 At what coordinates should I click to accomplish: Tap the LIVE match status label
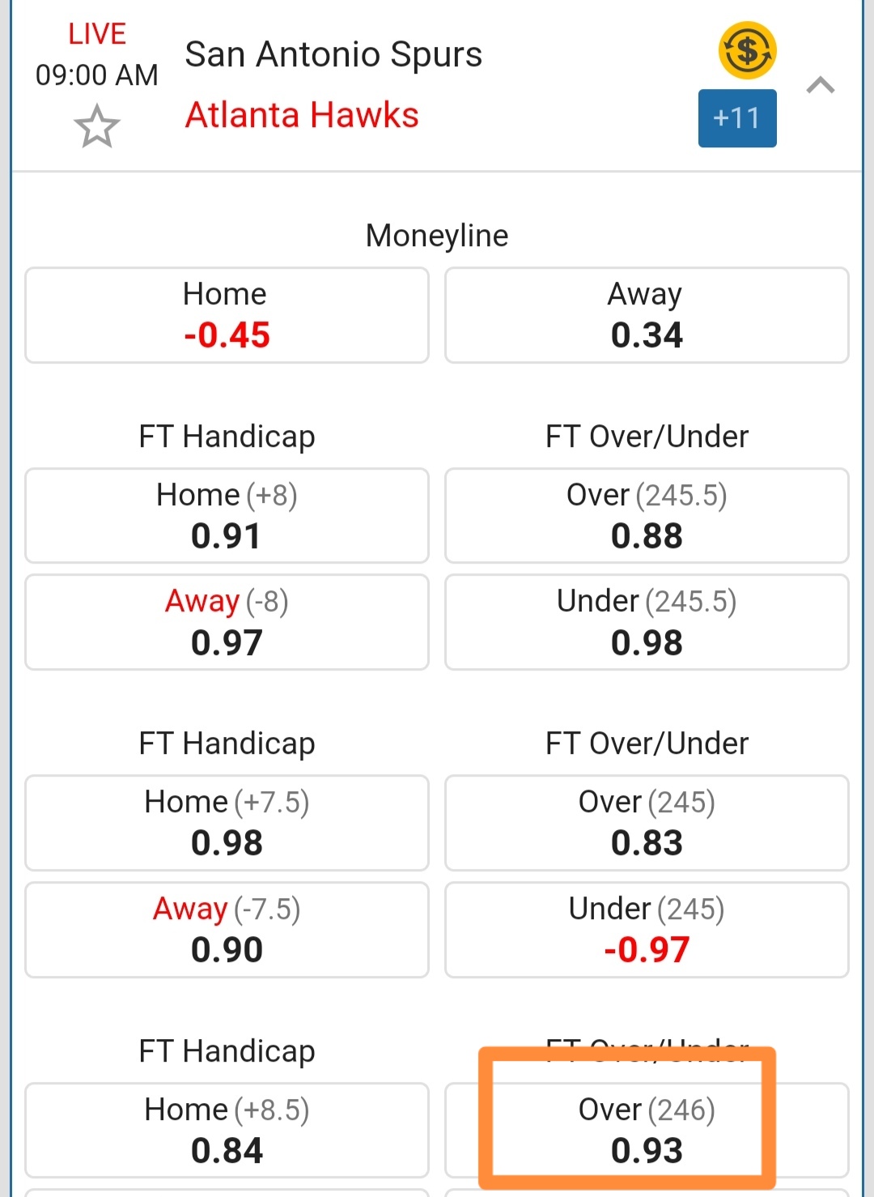97,34
